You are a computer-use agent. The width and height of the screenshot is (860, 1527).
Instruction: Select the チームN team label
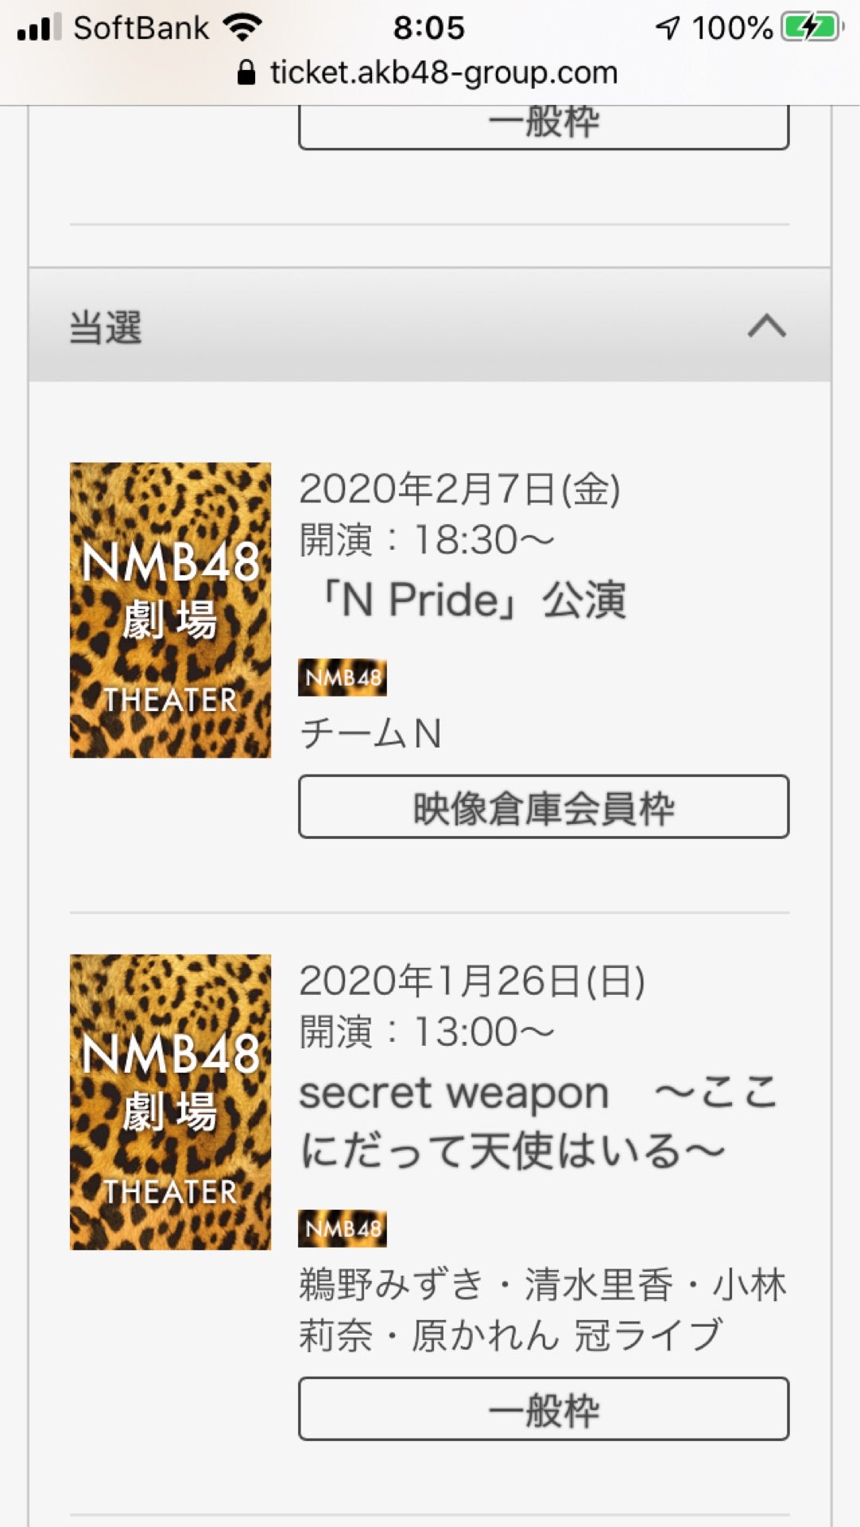pyautogui.click(x=370, y=733)
